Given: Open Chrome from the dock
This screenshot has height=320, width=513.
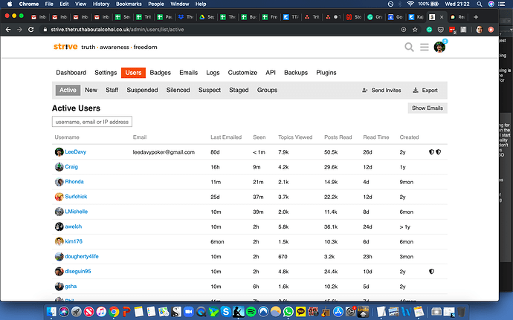Looking at the screenshot, I should [x=114, y=312].
